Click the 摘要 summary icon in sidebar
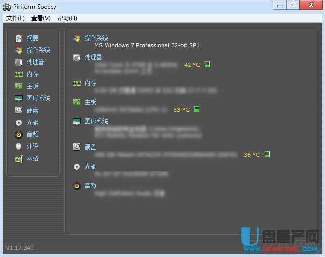The image size is (325, 257). click(x=19, y=38)
